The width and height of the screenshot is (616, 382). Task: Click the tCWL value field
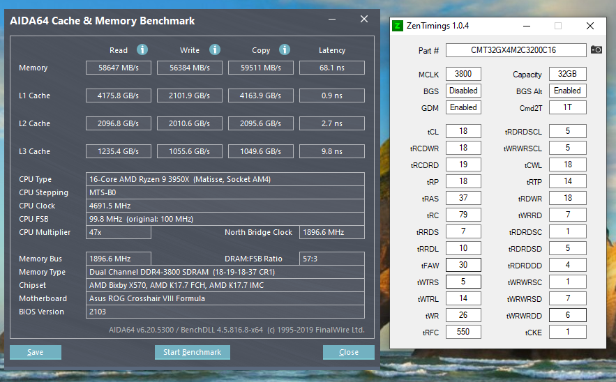[x=567, y=165]
